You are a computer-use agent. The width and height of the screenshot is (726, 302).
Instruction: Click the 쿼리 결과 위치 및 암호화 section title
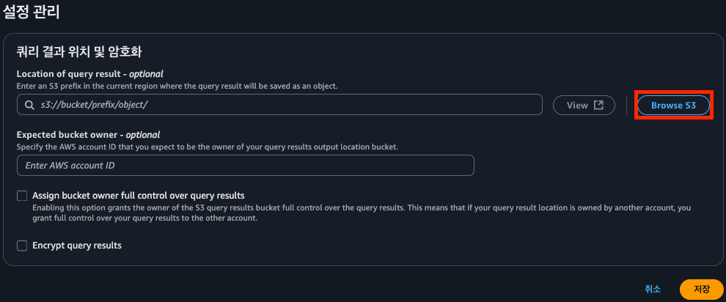(78, 51)
